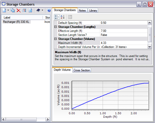This screenshot has height=123, width=155.
Task: Open the New button dropdown arrow
Action: 8,10
